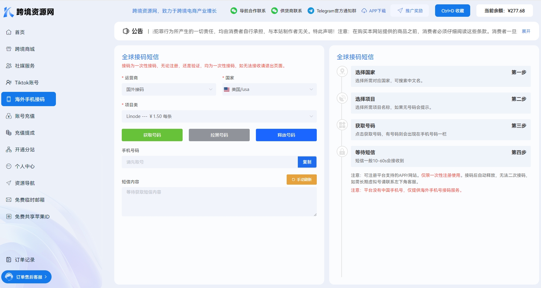Viewport: 541px width, 288px height.
Task: Click the user icon beside Tiktok账号
Action: 9,83
